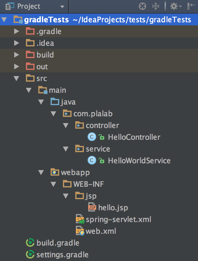Click the ~/IdeaProjects/tests/gradleTests path text

coord(132,20)
